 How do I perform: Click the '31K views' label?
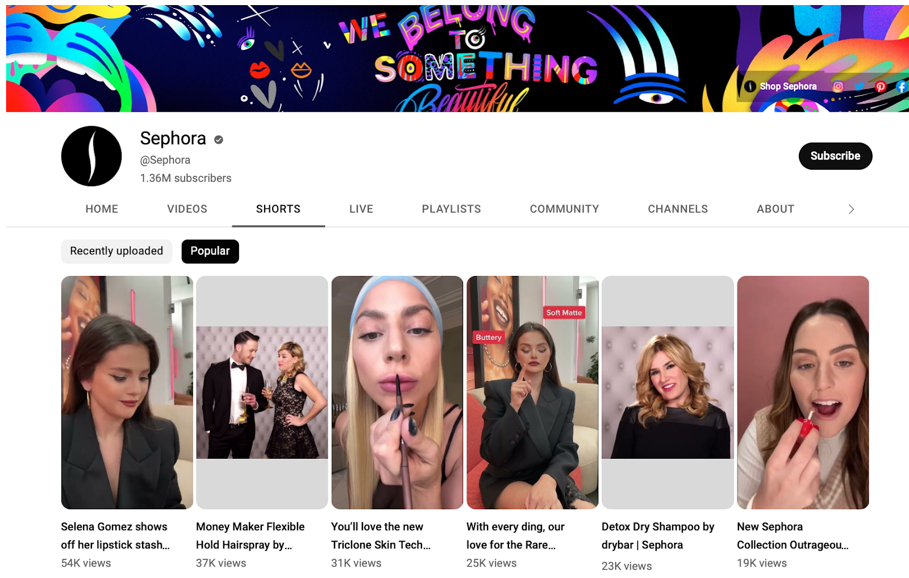(356, 563)
